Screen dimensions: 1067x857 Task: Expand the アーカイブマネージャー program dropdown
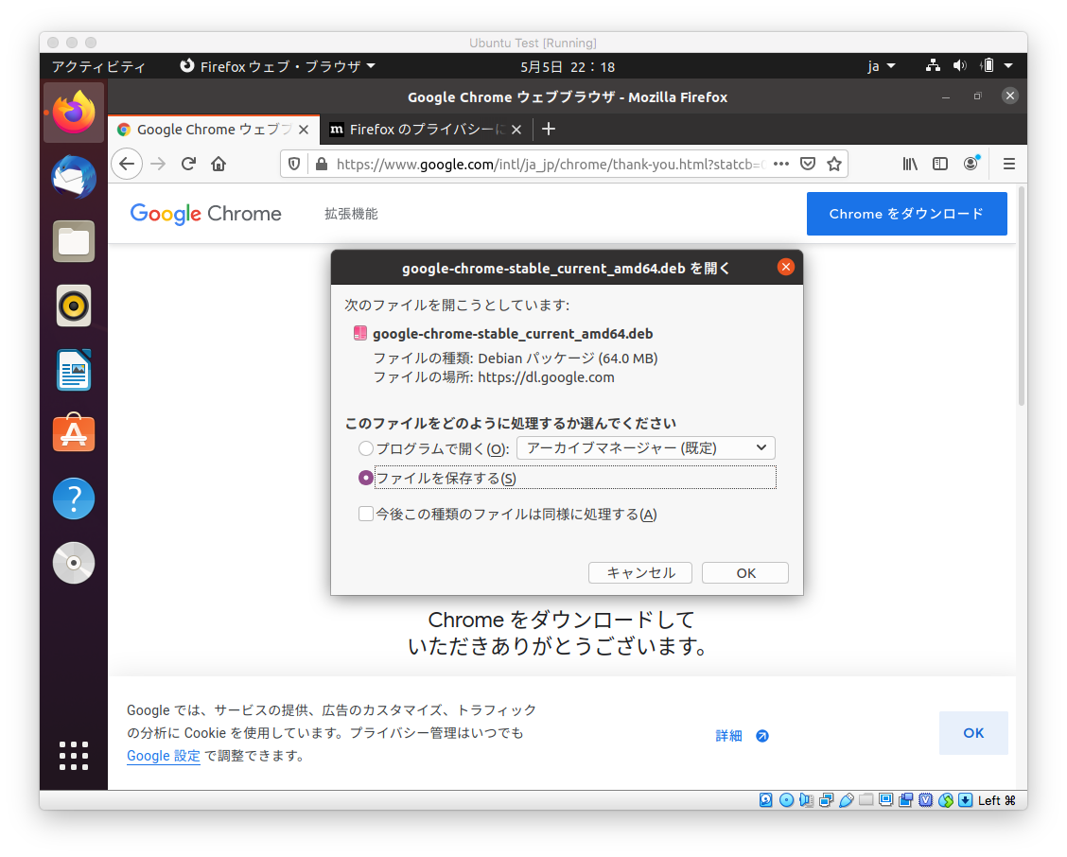(646, 448)
